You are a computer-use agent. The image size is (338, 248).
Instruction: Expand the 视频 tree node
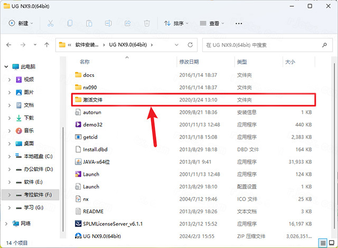pos(10,80)
